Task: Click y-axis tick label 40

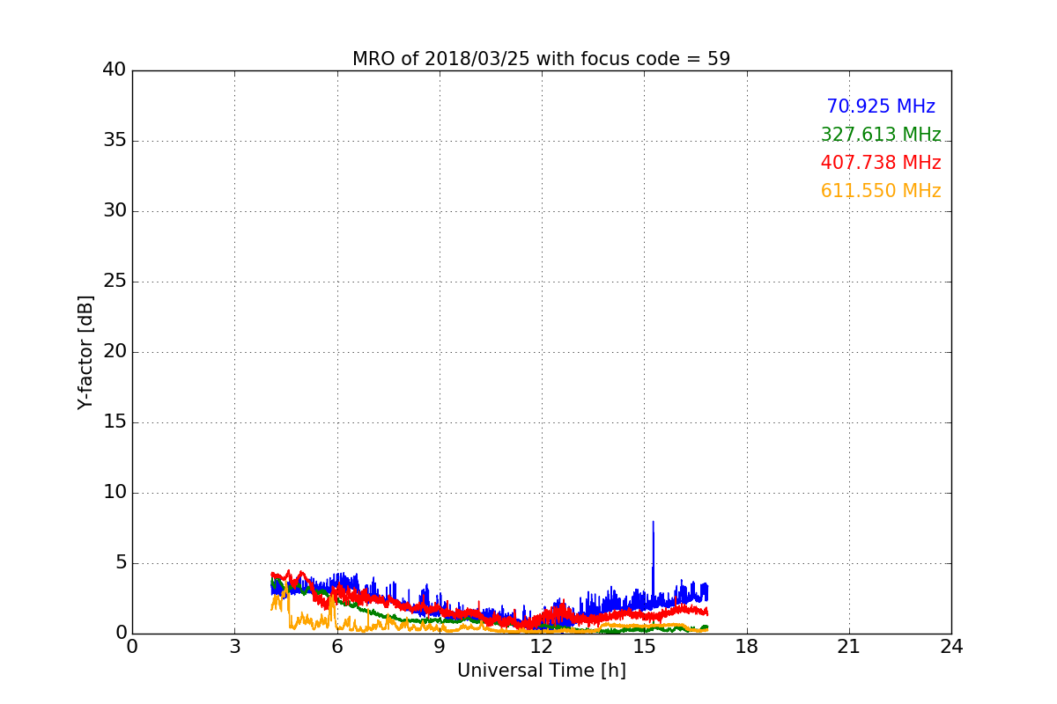Action: coord(115,70)
